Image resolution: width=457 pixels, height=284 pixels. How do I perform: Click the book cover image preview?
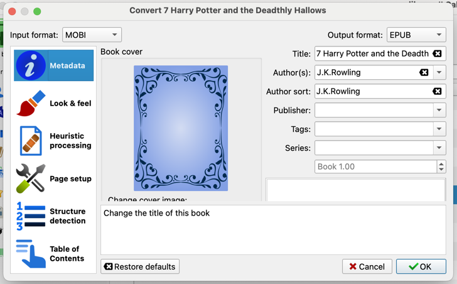(x=181, y=128)
